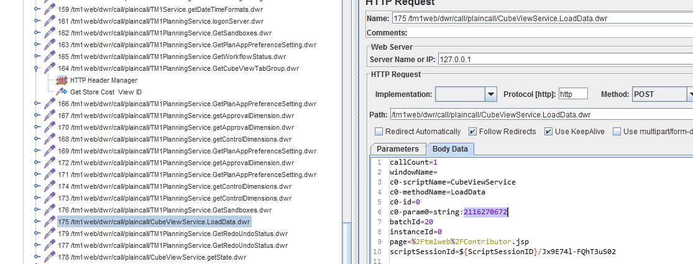Viewport: 693px width, 264px height.
Task: Click sampler icon of 177 GetRedoUndoStatus.dwr
Action: pyautogui.click(x=50, y=245)
